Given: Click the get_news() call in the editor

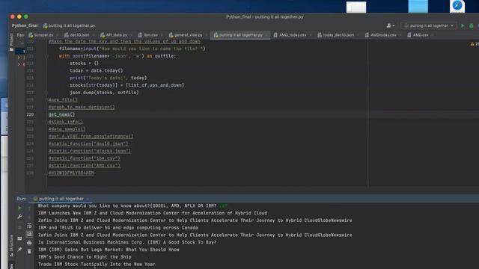Looking at the screenshot, I should pyautogui.click(x=61, y=114).
